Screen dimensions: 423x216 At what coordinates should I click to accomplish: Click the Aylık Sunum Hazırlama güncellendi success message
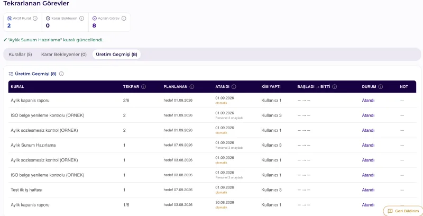53,40
